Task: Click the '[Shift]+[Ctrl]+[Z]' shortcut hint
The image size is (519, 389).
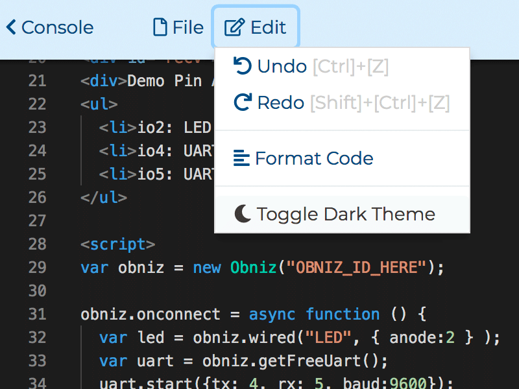Action: [x=380, y=102]
